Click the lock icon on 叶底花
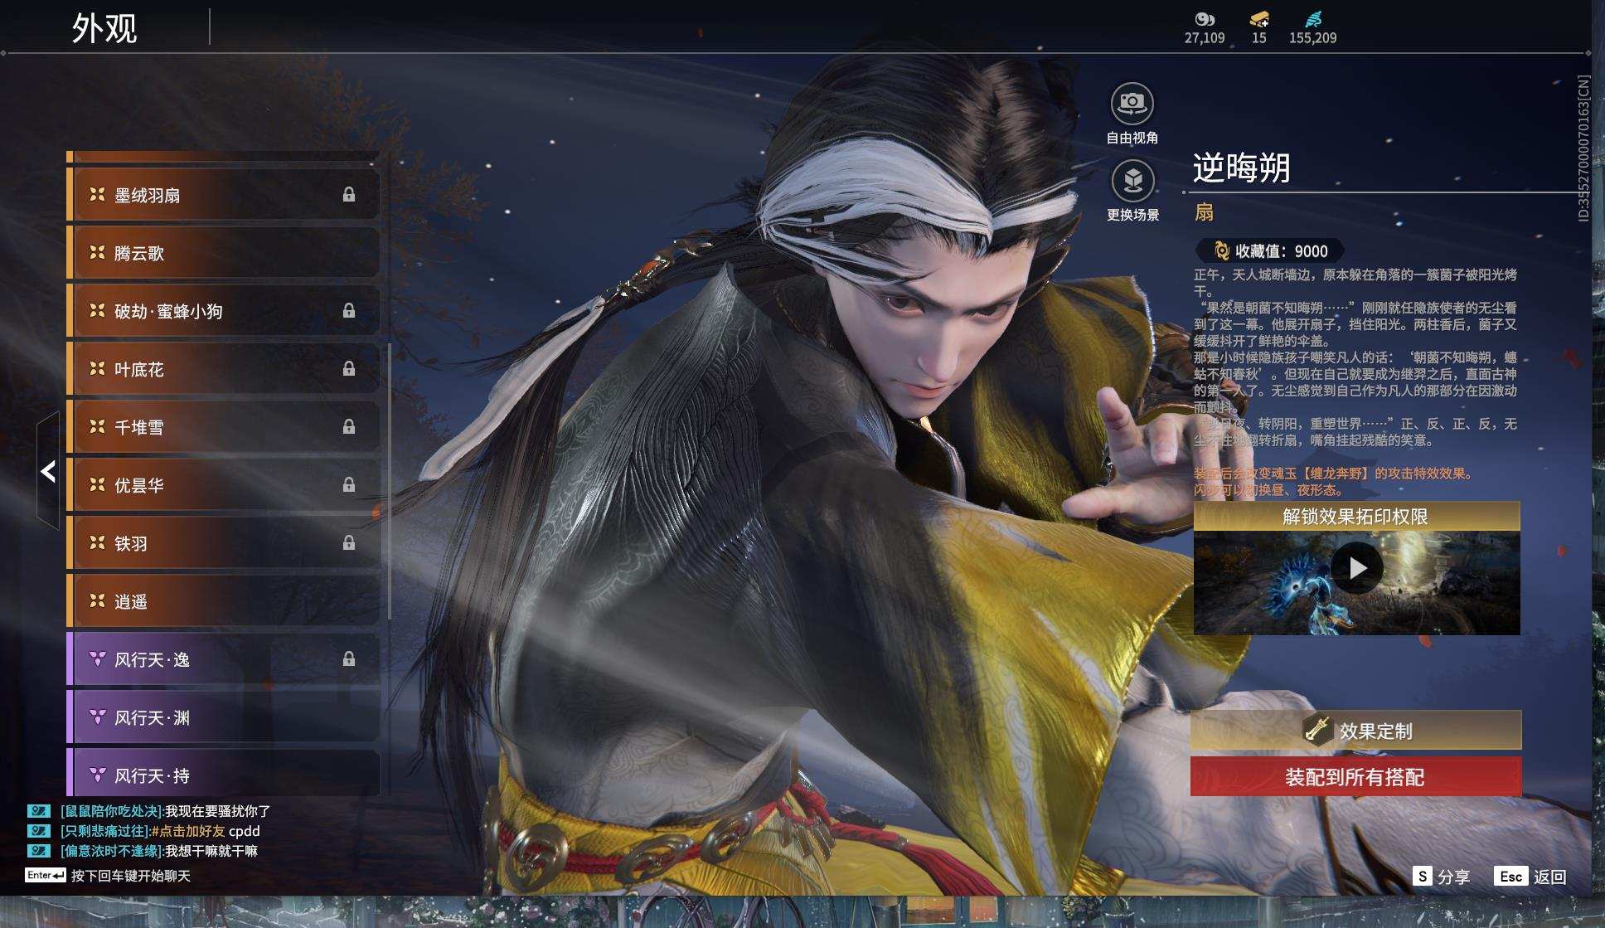 tap(349, 368)
